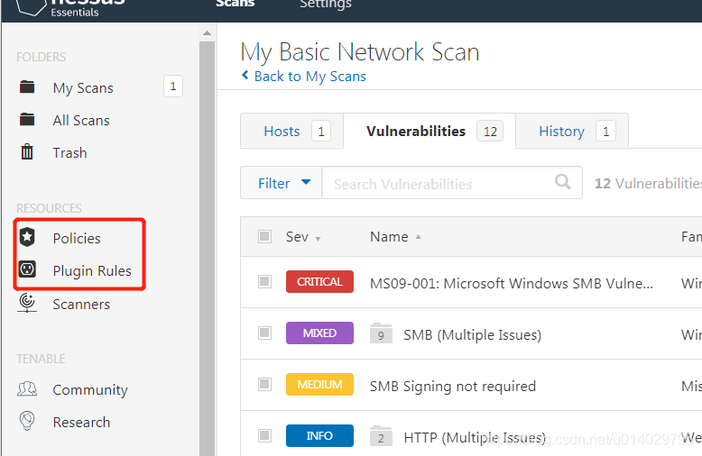
Task: Sort by the Sev column header
Action: pos(303,237)
